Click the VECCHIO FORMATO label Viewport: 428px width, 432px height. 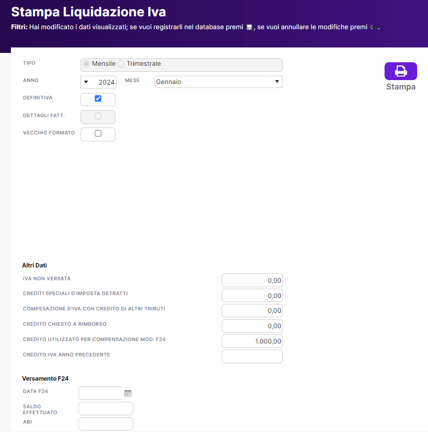tap(49, 133)
